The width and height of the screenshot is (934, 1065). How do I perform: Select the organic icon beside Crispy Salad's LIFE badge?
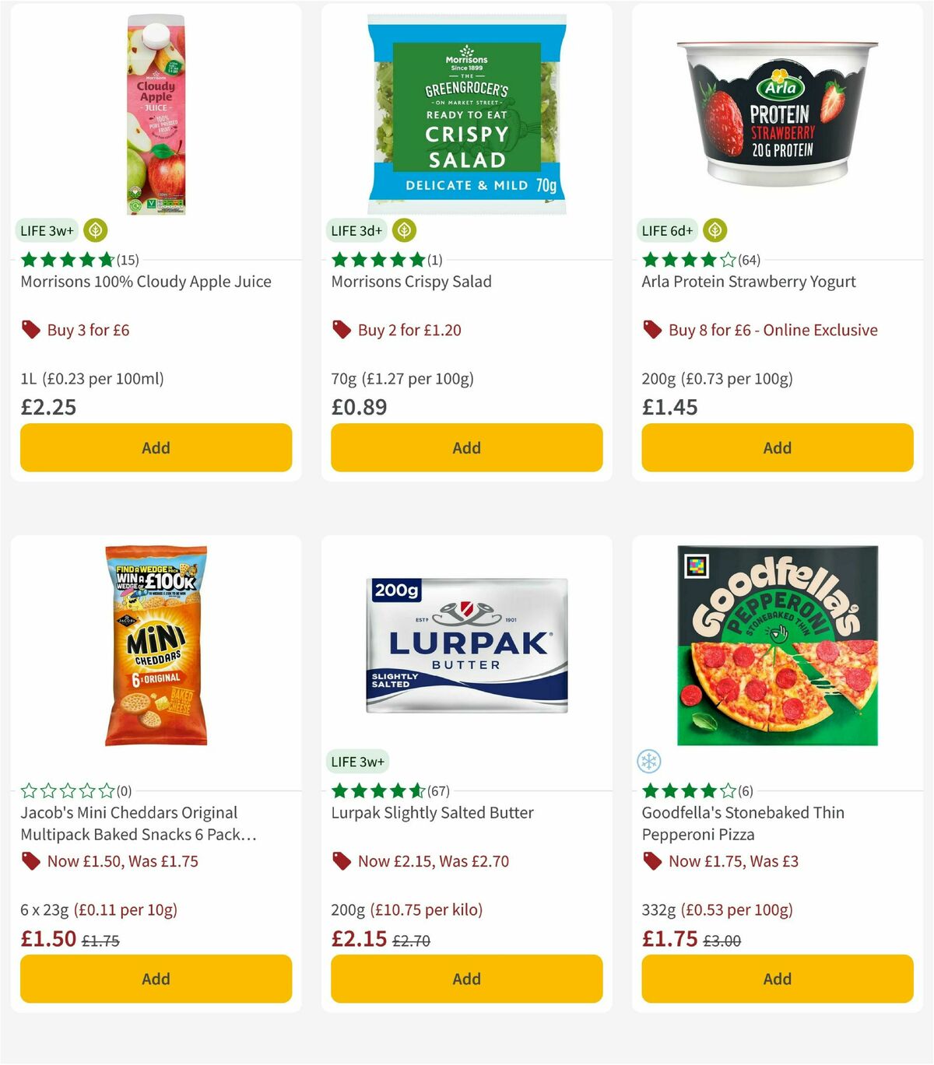(x=405, y=230)
